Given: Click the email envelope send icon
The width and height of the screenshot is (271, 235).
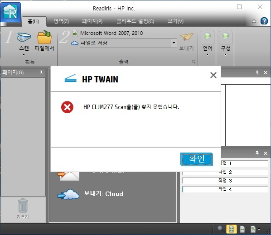Looking at the screenshot, I should [x=68, y=176].
